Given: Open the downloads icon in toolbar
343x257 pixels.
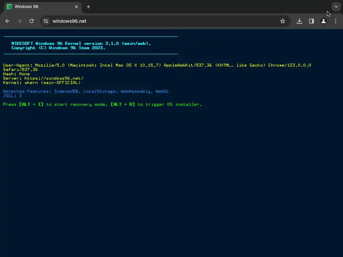Looking at the screenshot, I should click(299, 21).
